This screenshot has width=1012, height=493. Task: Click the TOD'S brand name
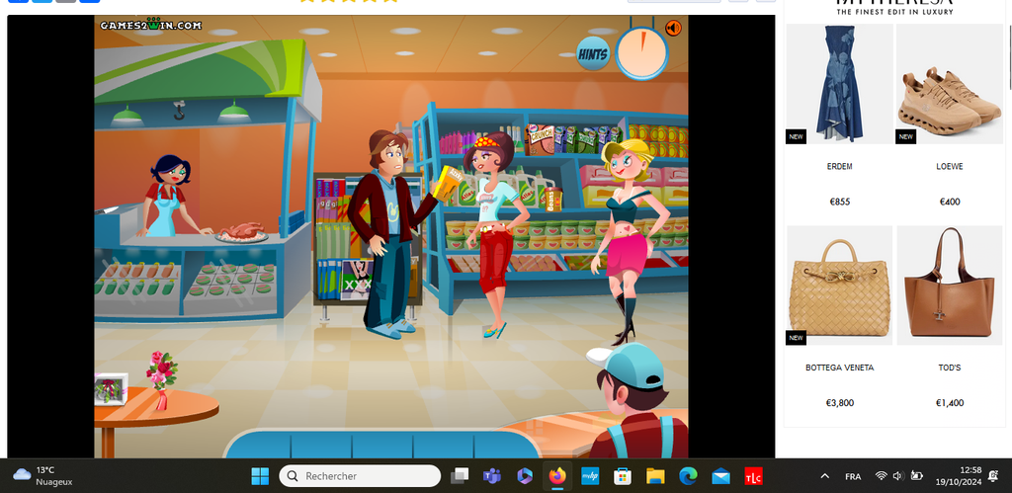pyautogui.click(x=950, y=368)
